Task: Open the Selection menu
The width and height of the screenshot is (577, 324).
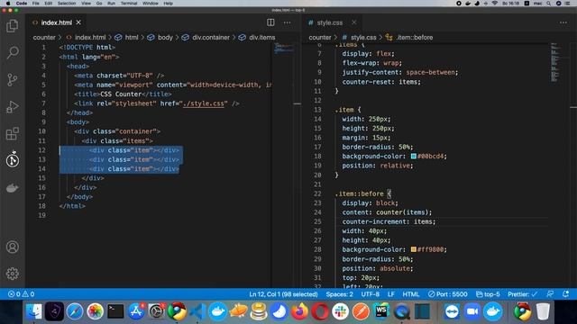Action: 67,4
